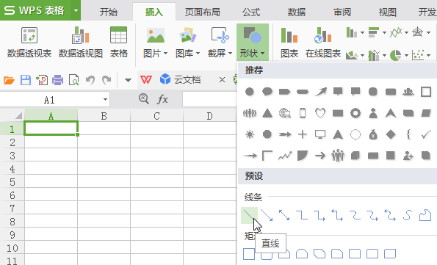Screen dimensions: 437x265
Task: Open the WPS 表格 application menu arrow
Action: (x=76, y=10)
